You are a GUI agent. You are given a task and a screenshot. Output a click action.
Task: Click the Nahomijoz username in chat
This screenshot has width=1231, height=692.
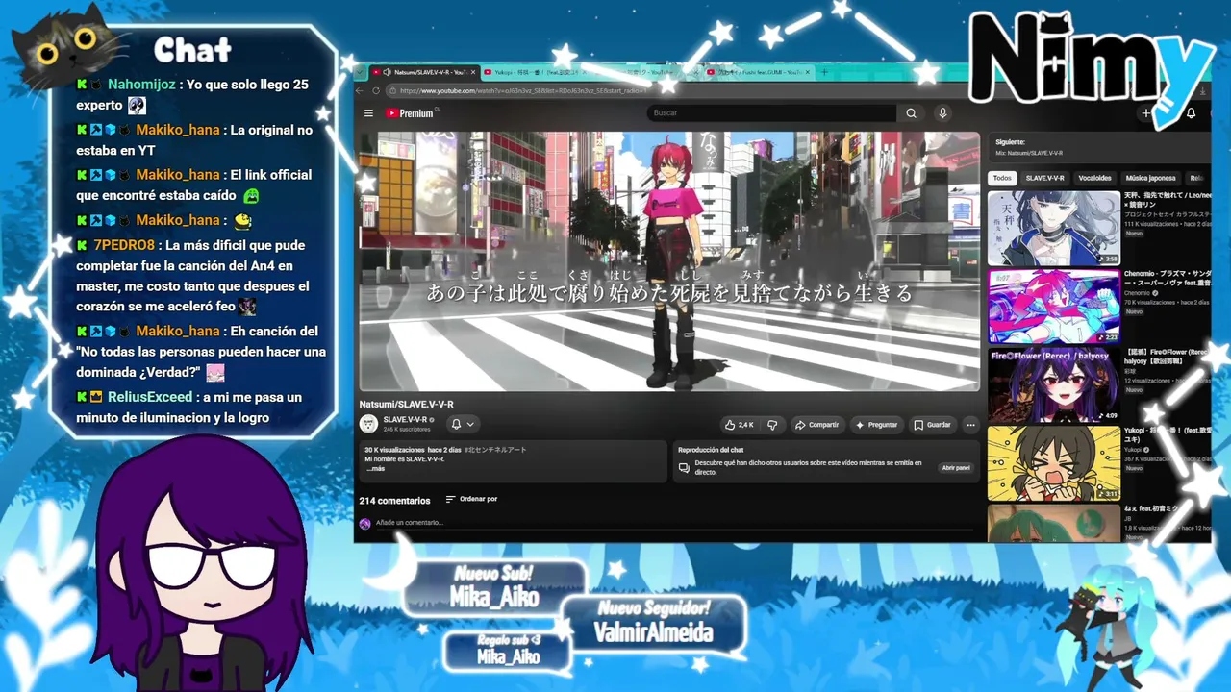[141, 85]
